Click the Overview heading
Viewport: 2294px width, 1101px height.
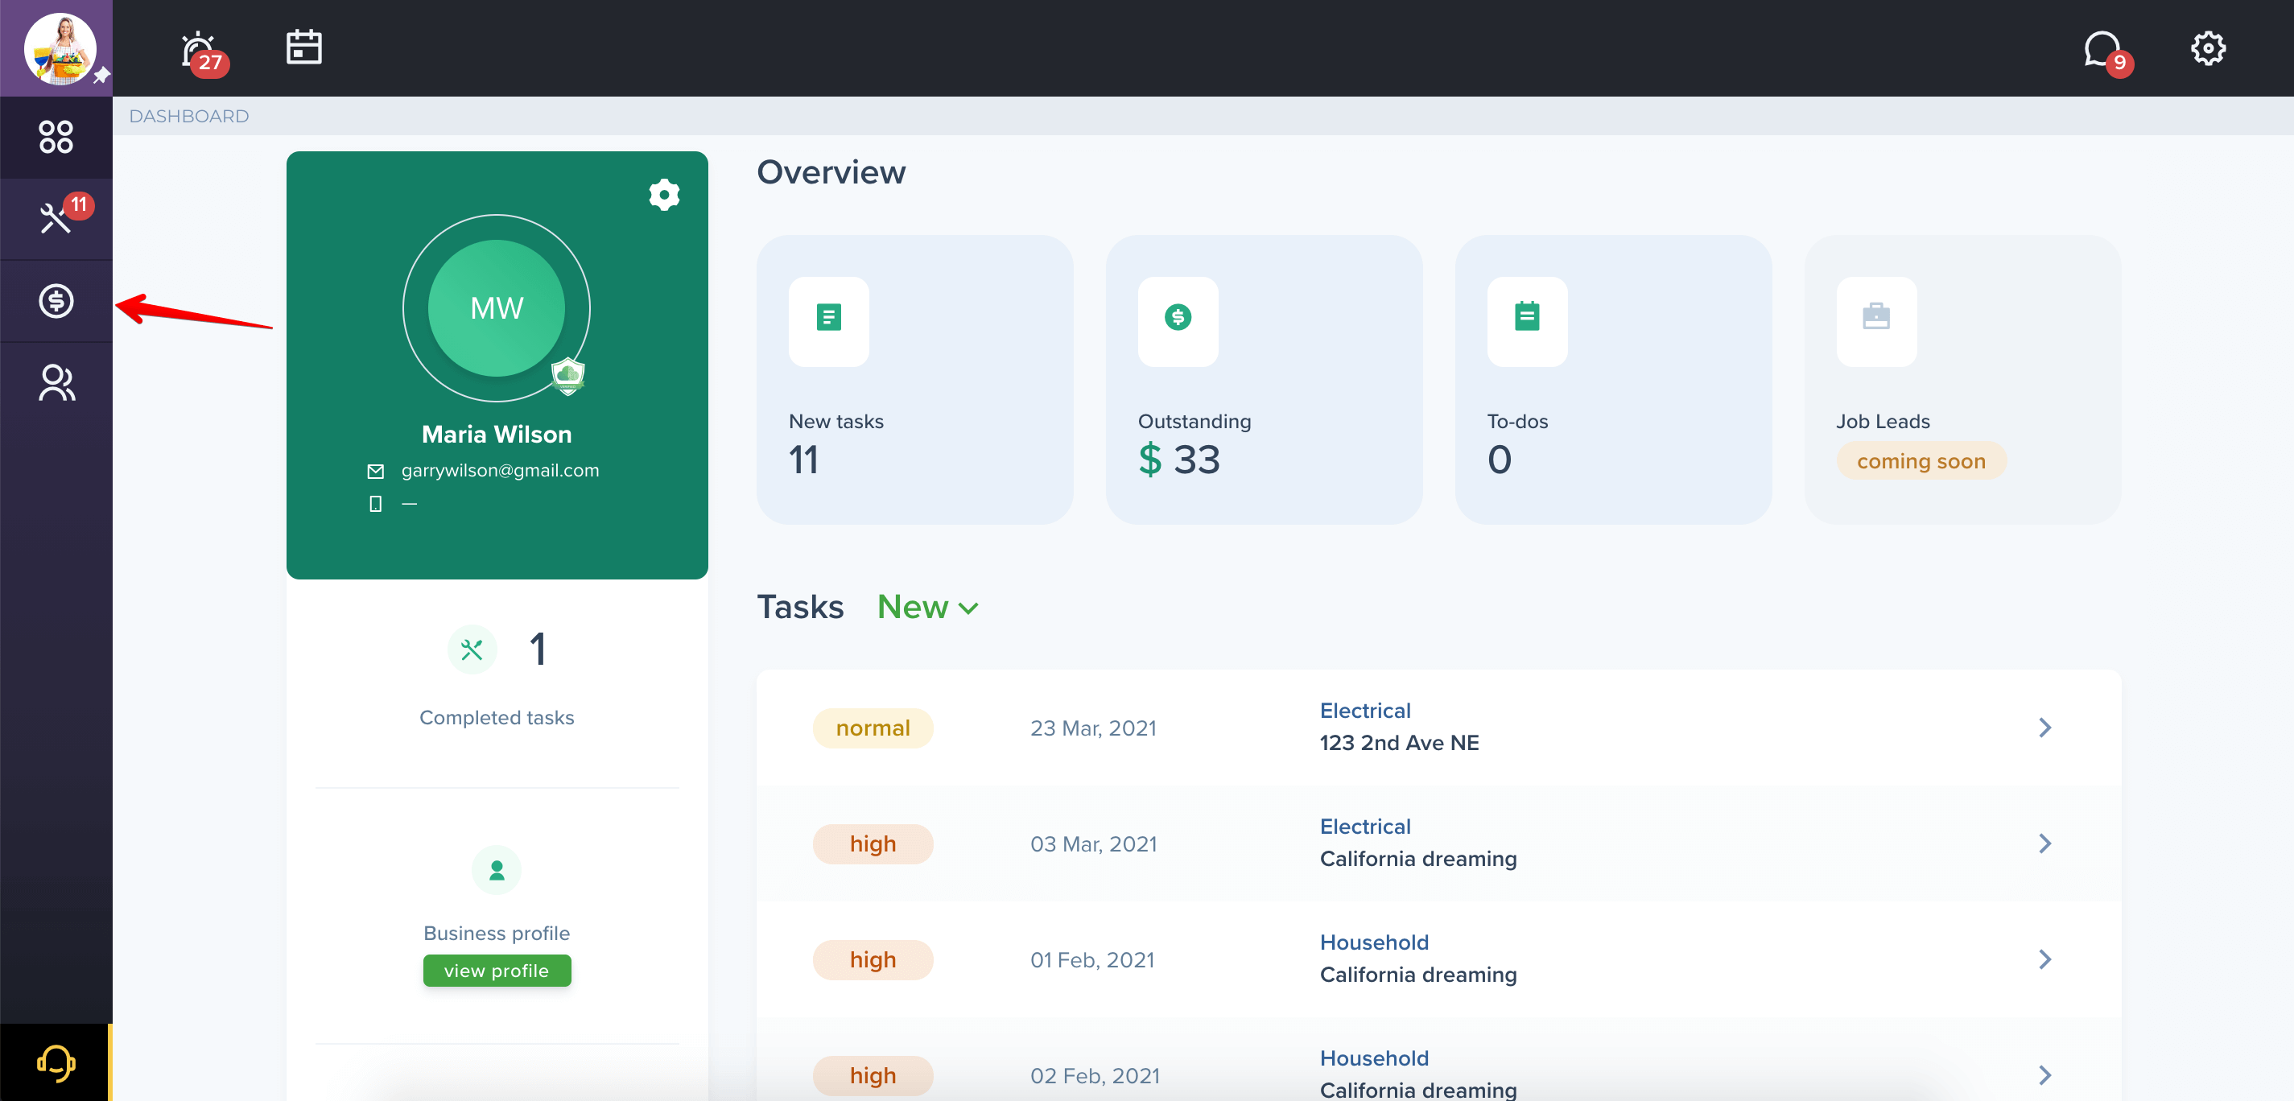point(830,172)
